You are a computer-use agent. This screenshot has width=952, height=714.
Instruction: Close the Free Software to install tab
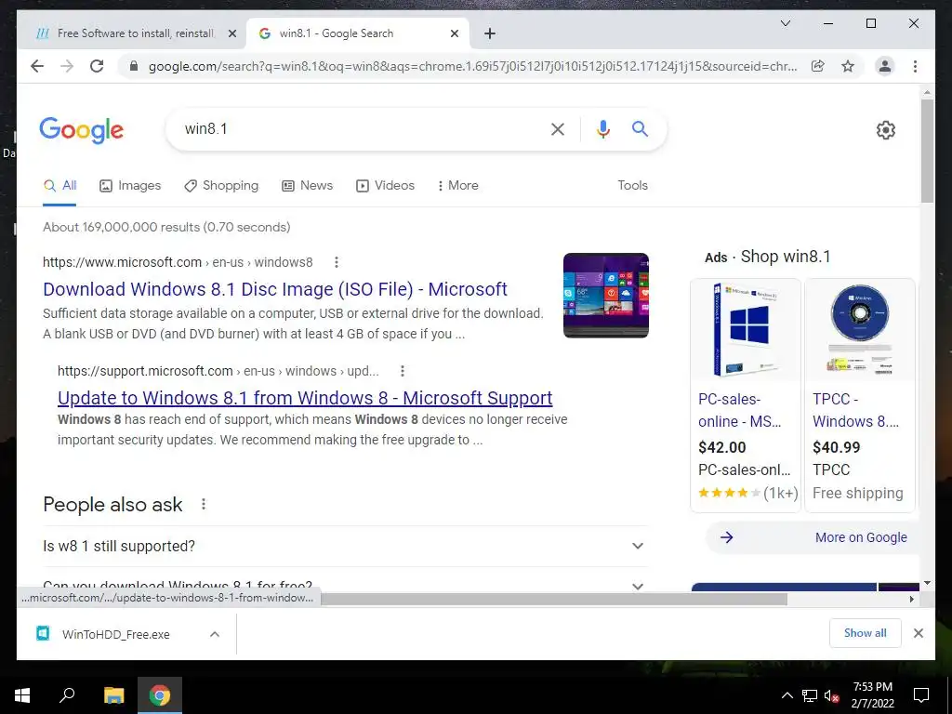point(231,33)
